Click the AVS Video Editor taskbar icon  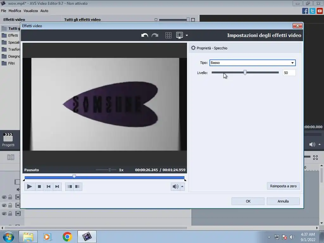click(87, 237)
